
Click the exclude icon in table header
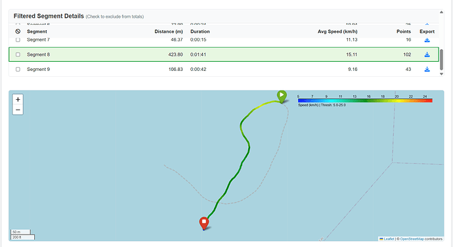(x=18, y=32)
